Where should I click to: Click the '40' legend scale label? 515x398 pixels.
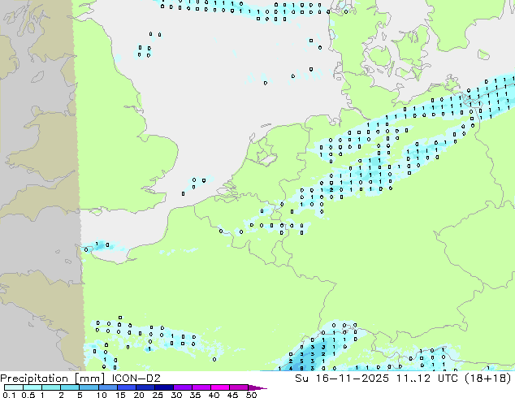(214, 395)
